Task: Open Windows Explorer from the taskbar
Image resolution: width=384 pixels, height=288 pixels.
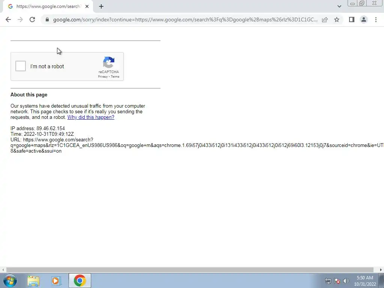Action: 33,281
